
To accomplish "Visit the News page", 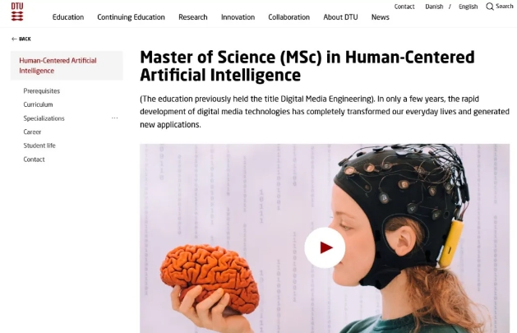I will tap(381, 17).
